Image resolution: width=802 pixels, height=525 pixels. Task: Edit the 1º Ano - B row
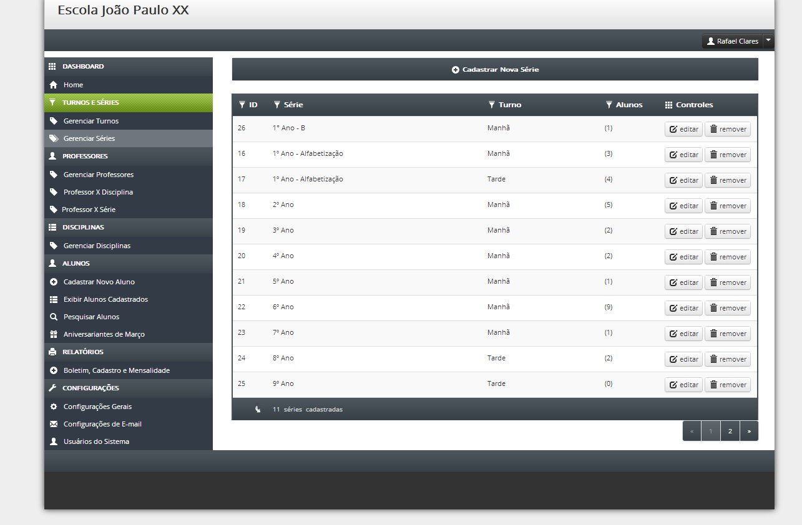pos(683,129)
